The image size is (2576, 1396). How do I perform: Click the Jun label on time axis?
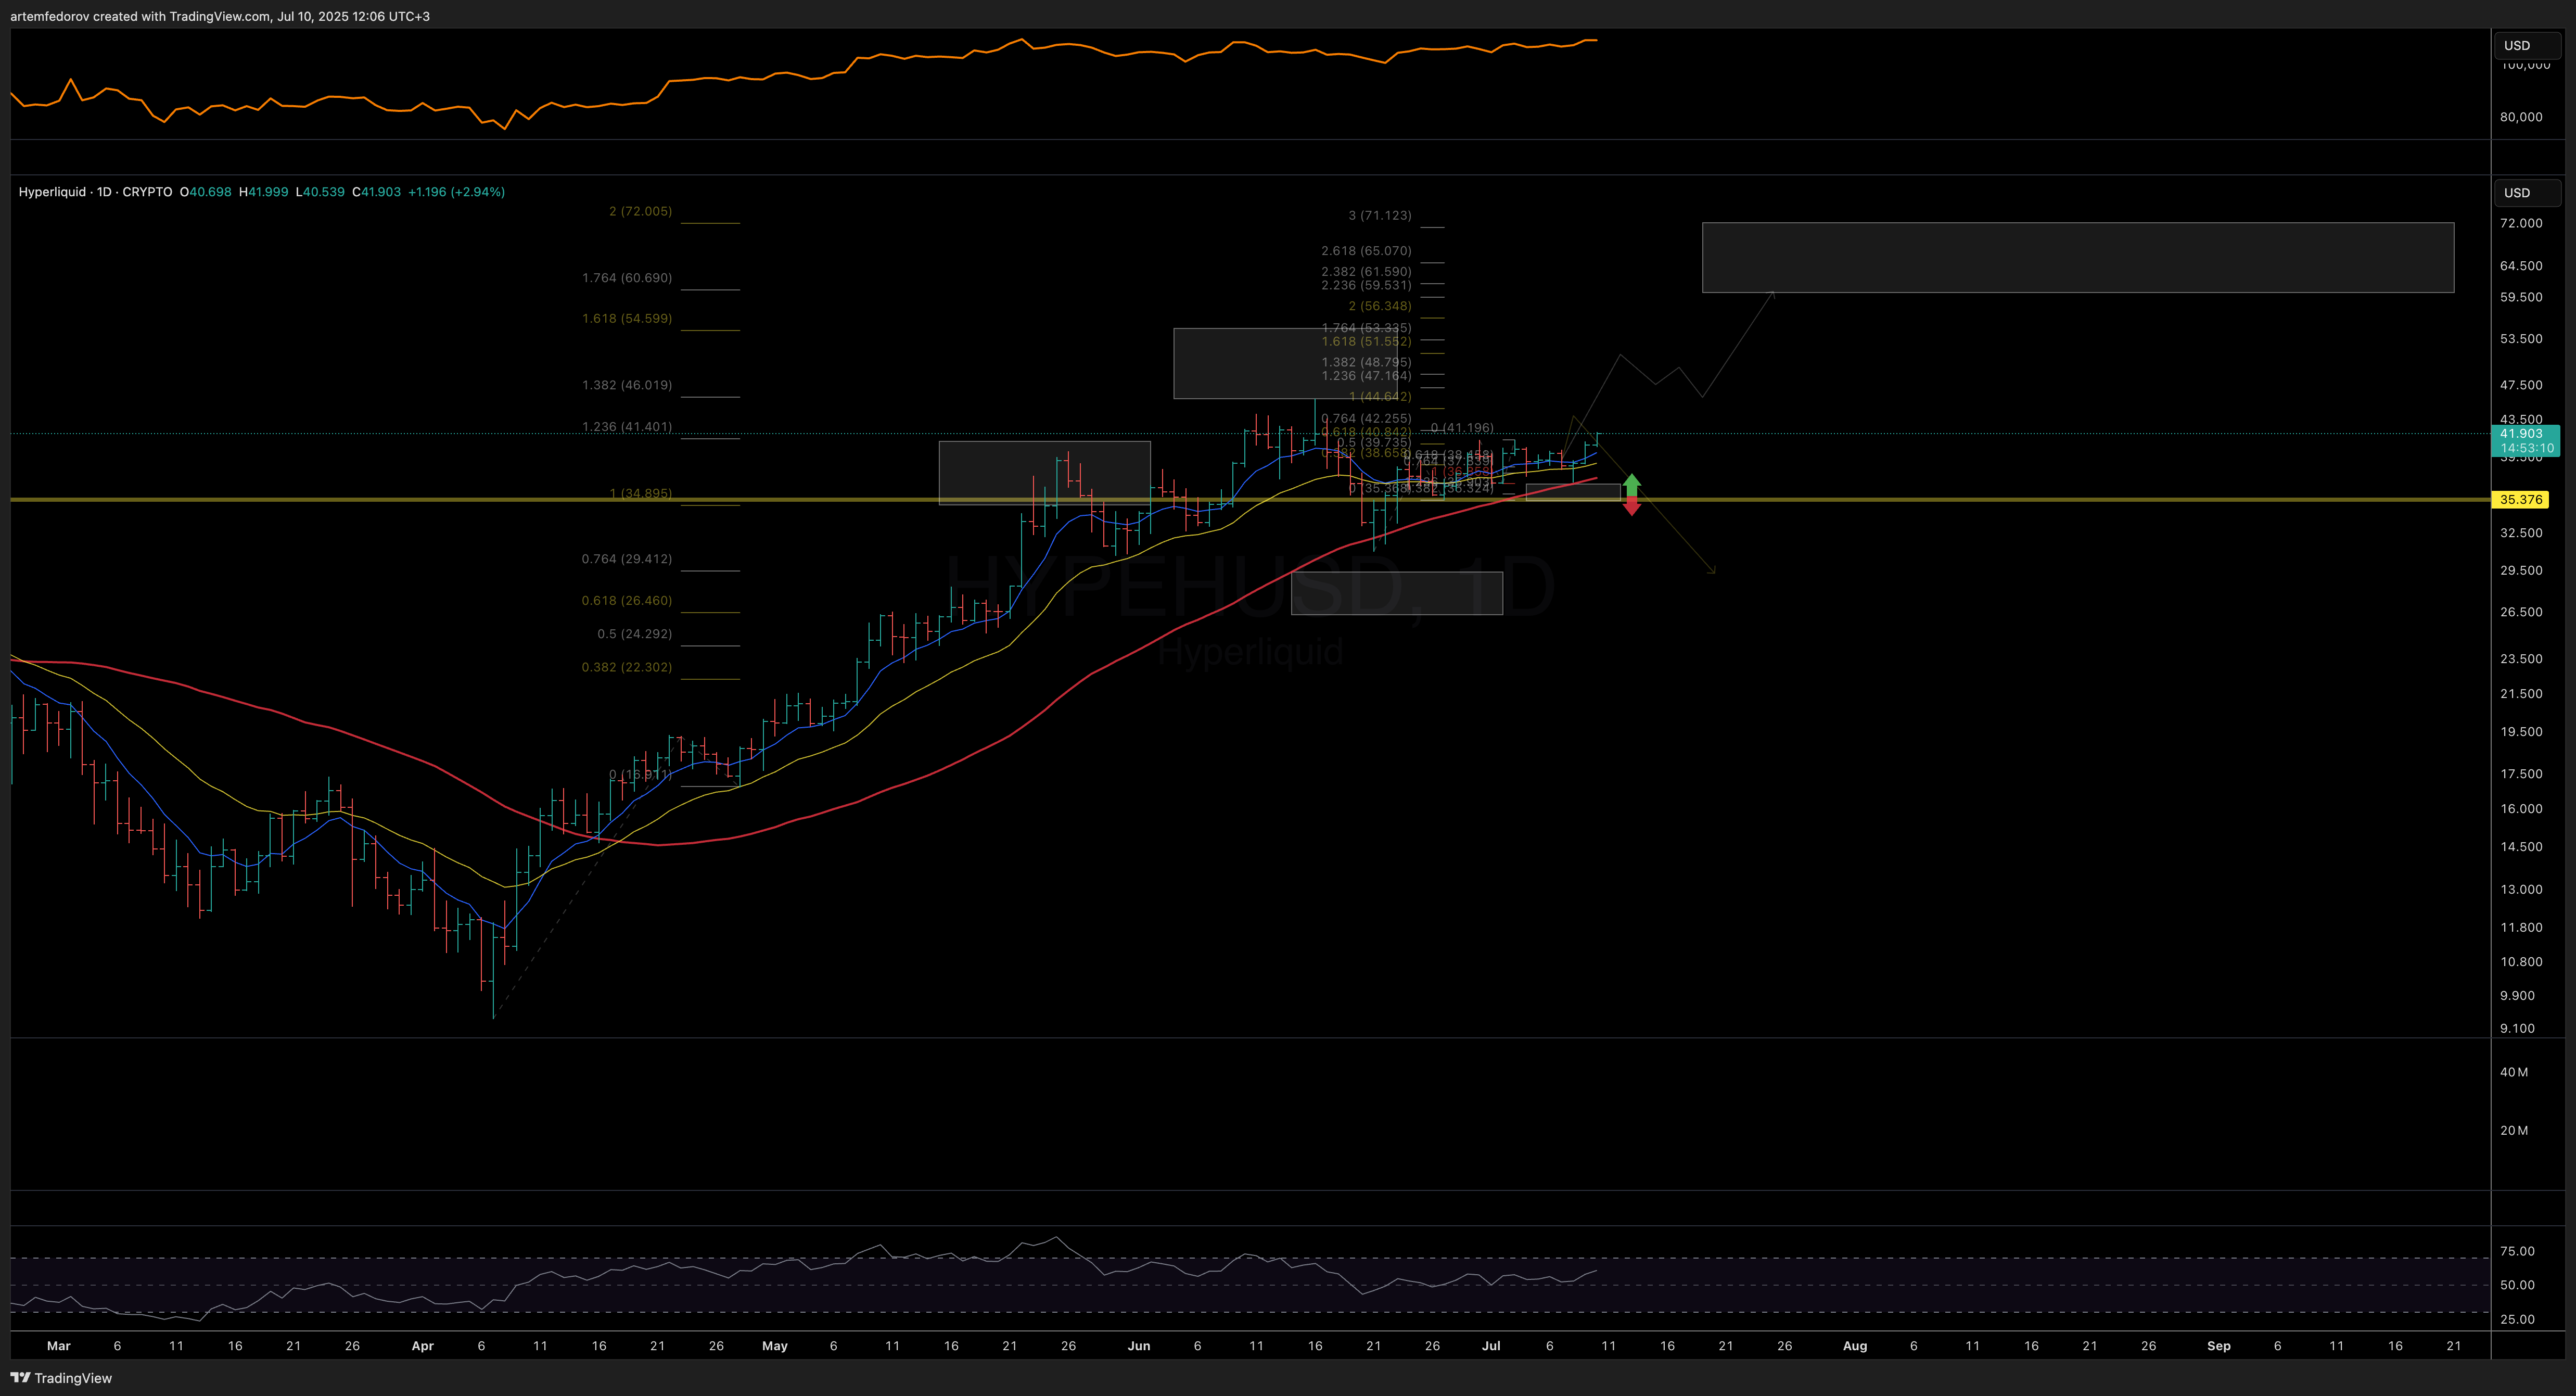pos(1139,1346)
